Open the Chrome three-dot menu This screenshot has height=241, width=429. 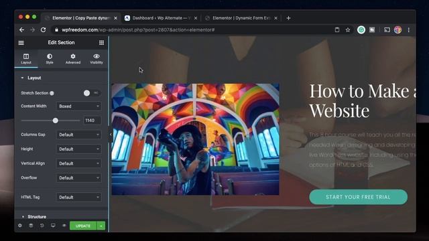[409, 29]
